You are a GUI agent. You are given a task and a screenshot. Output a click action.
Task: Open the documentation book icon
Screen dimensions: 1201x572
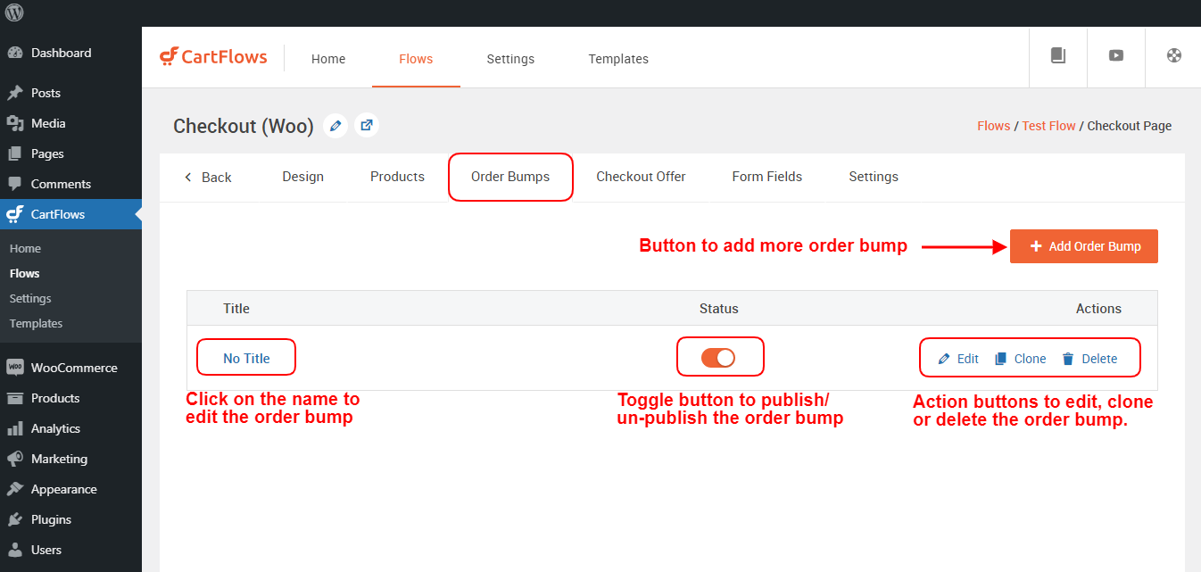point(1058,55)
